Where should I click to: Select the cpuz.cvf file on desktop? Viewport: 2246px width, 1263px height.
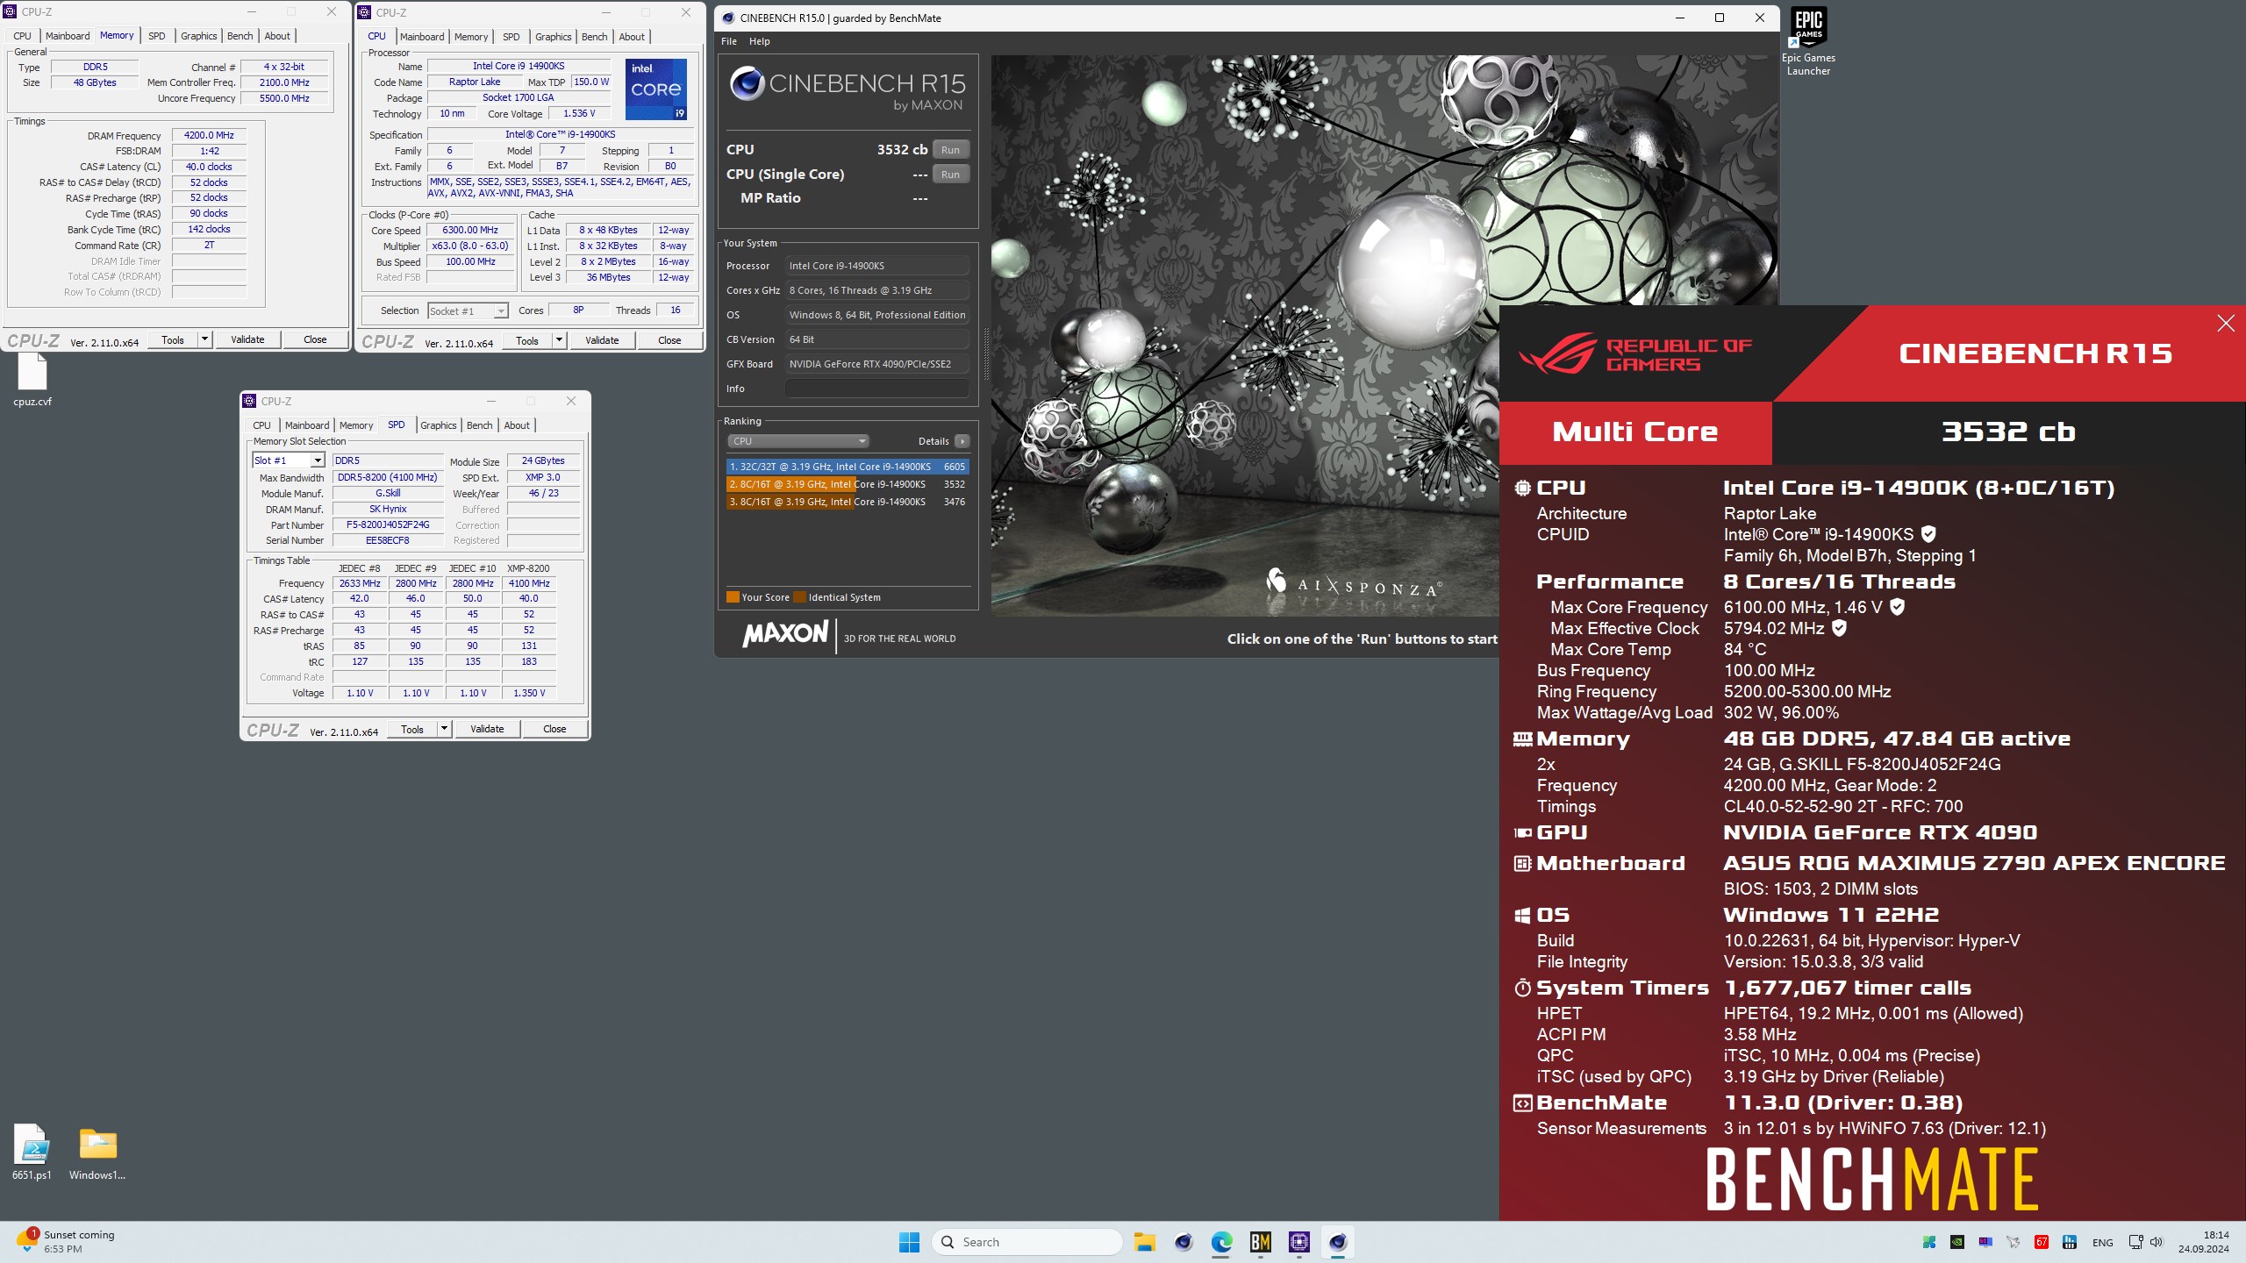pyautogui.click(x=32, y=381)
